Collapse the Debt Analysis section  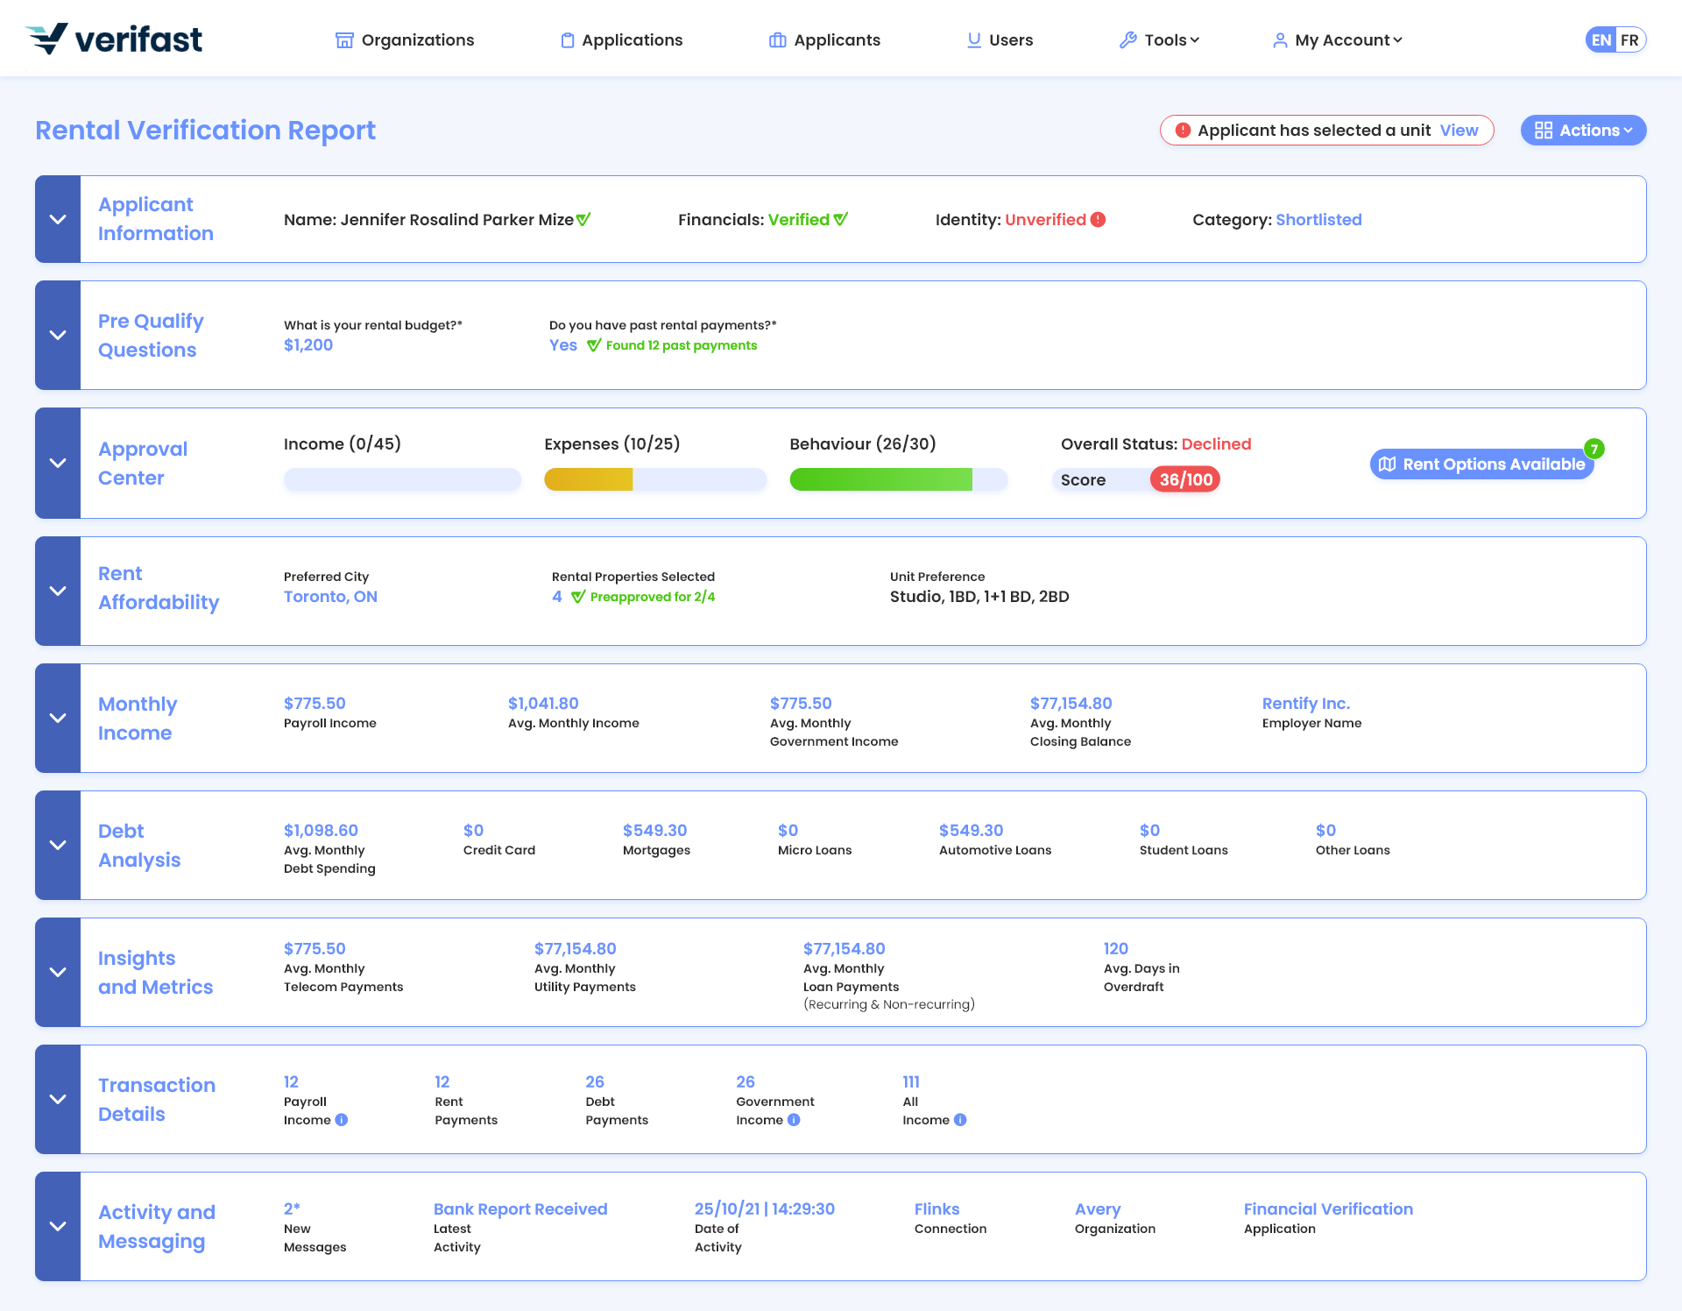tap(58, 845)
